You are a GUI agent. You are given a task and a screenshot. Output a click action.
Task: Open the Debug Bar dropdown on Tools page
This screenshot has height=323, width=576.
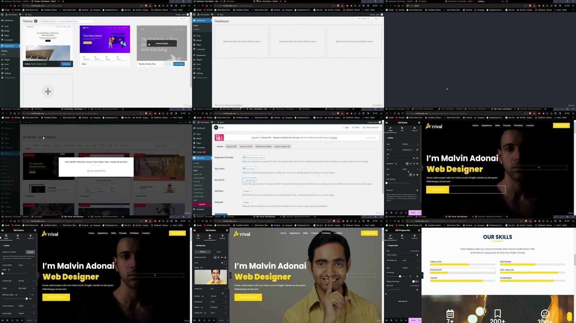(x=247, y=202)
